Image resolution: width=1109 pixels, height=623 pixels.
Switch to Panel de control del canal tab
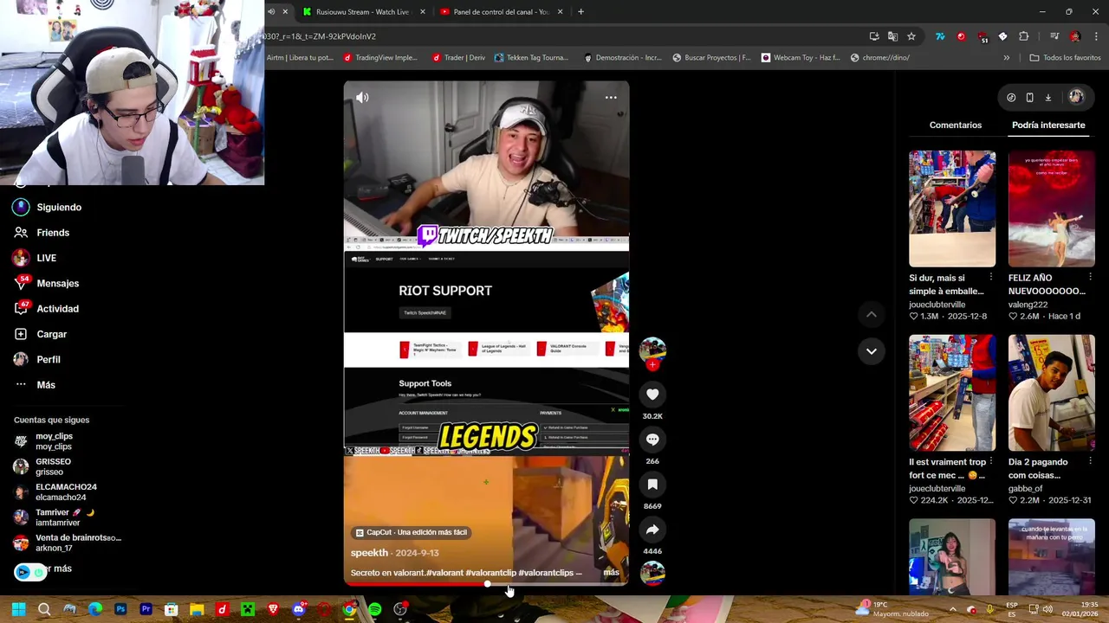501,12
